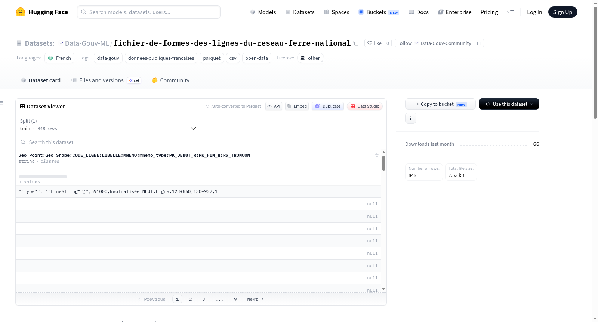Select the parquet tag
Screen dimensions: 598x322
[212, 58]
